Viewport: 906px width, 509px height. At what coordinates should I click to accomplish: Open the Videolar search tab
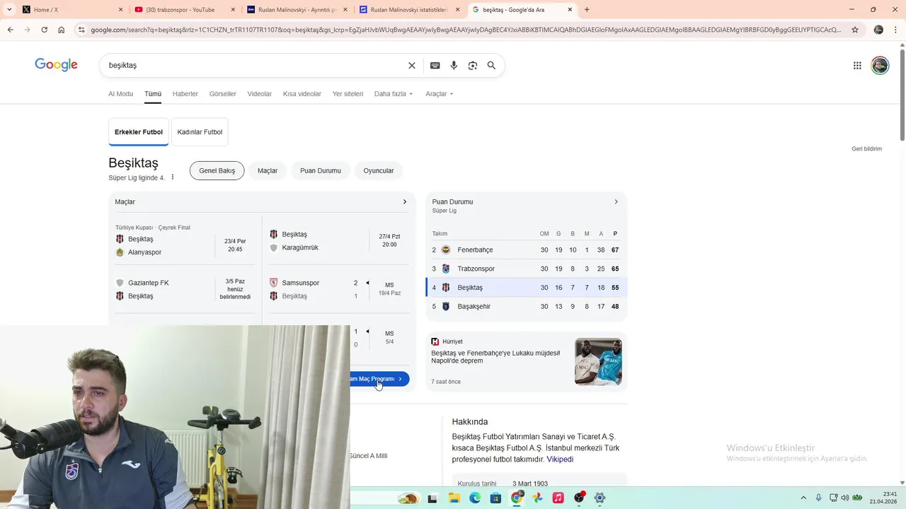[x=260, y=94]
